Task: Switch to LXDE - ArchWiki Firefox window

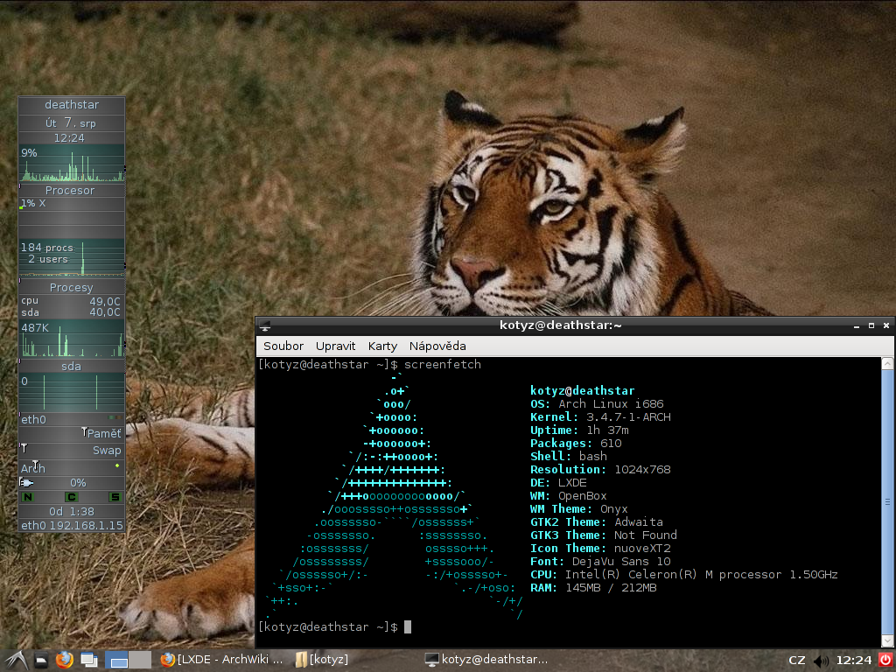Action: (221, 660)
